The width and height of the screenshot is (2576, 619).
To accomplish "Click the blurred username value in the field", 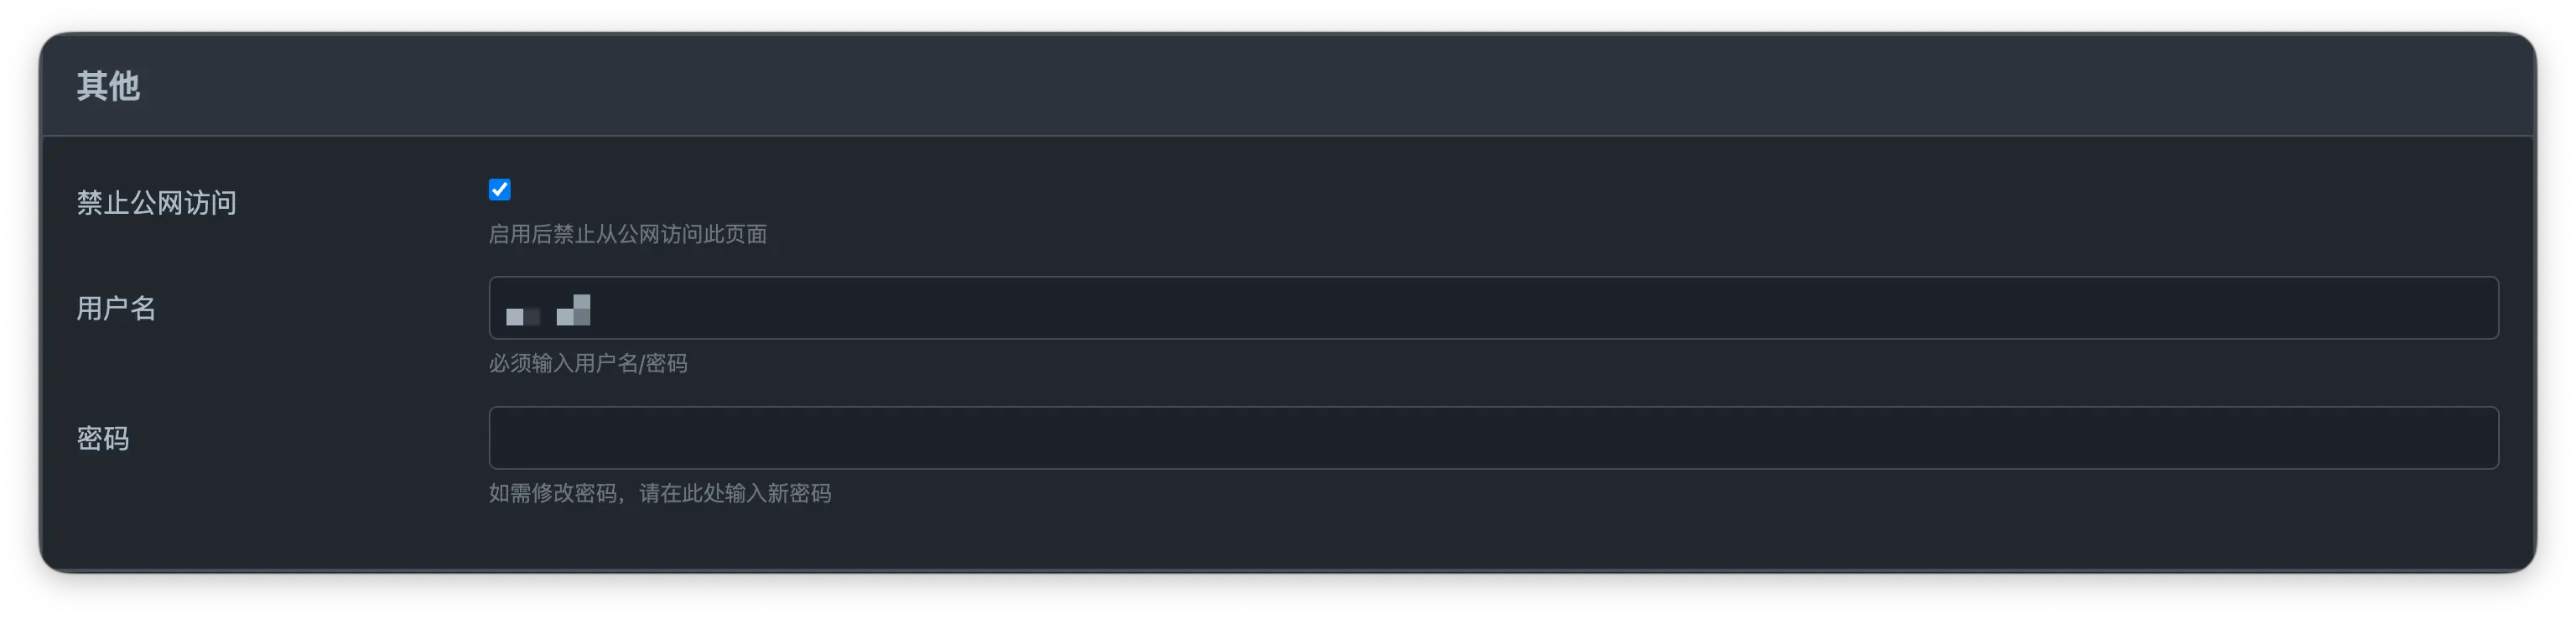I will click(x=548, y=311).
